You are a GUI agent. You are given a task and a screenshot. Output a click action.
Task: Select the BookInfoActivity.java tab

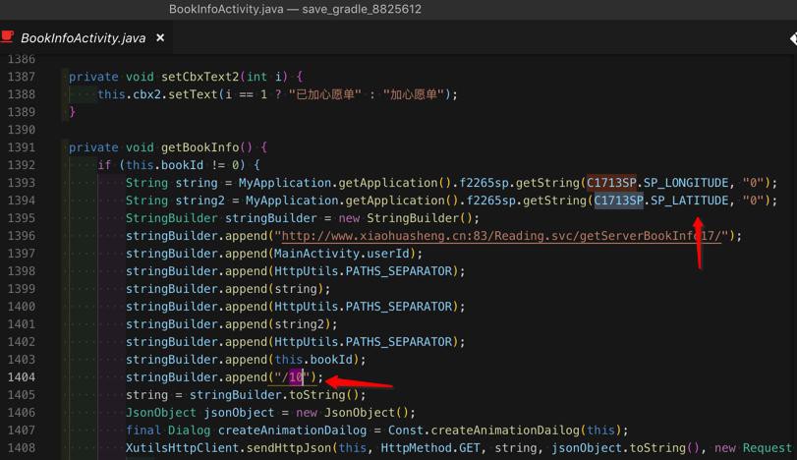(x=83, y=38)
